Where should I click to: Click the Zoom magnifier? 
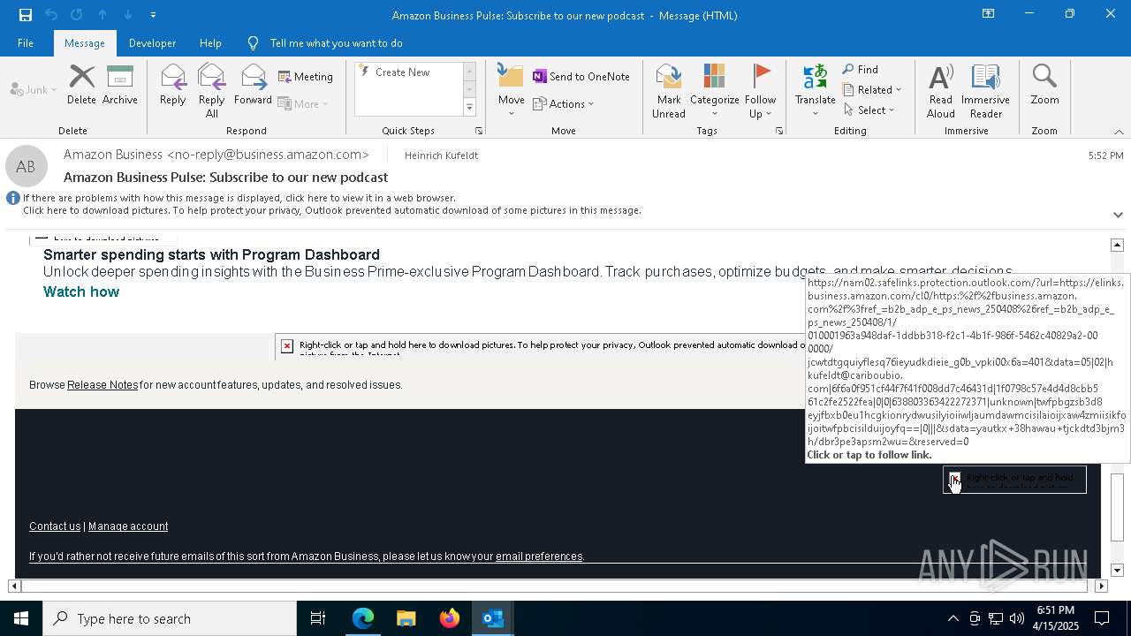(x=1044, y=85)
